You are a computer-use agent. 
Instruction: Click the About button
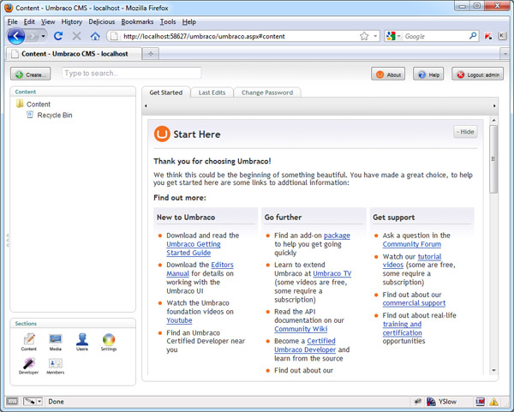pyautogui.click(x=388, y=75)
